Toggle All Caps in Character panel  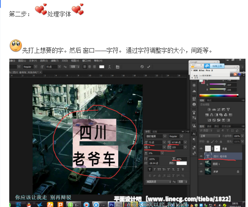tap(159, 169)
